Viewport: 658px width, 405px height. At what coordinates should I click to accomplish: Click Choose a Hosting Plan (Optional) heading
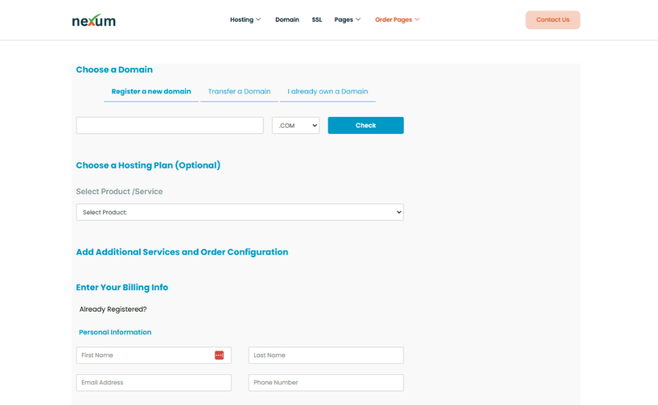pyautogui.click(x=148, y=165)
